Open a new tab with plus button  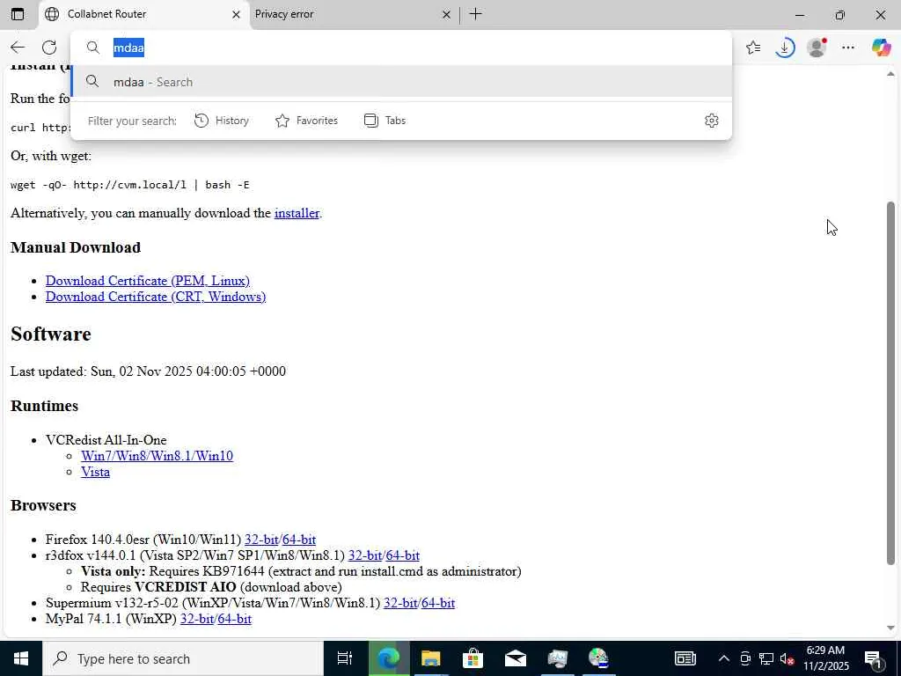click(476, 14)
